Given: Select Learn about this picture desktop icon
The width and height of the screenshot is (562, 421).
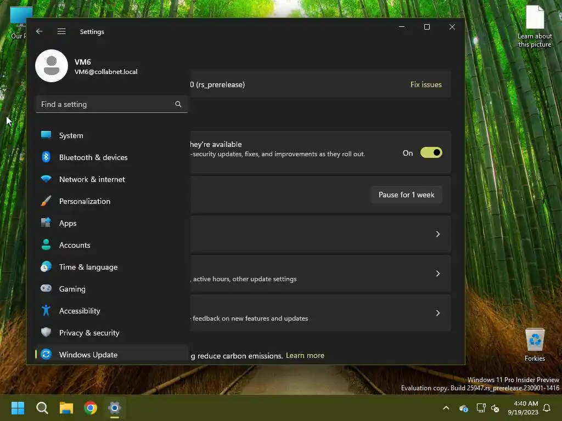Looking at the screenshot, I should pyautogui.click(x=535, y=26).
